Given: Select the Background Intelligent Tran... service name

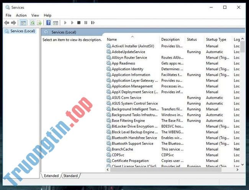Looking at the screenshot, I should tap(135, 109).
